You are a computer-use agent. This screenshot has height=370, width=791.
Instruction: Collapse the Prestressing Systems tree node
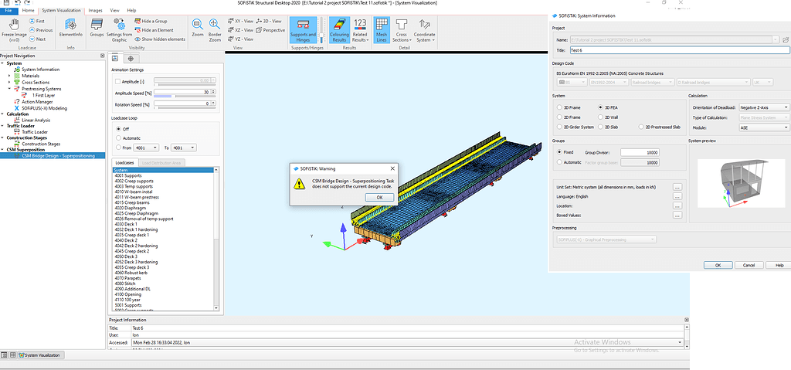(10, 89)
